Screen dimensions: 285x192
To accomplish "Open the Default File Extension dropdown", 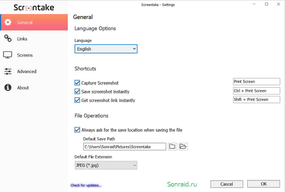I will coord(106,165).
